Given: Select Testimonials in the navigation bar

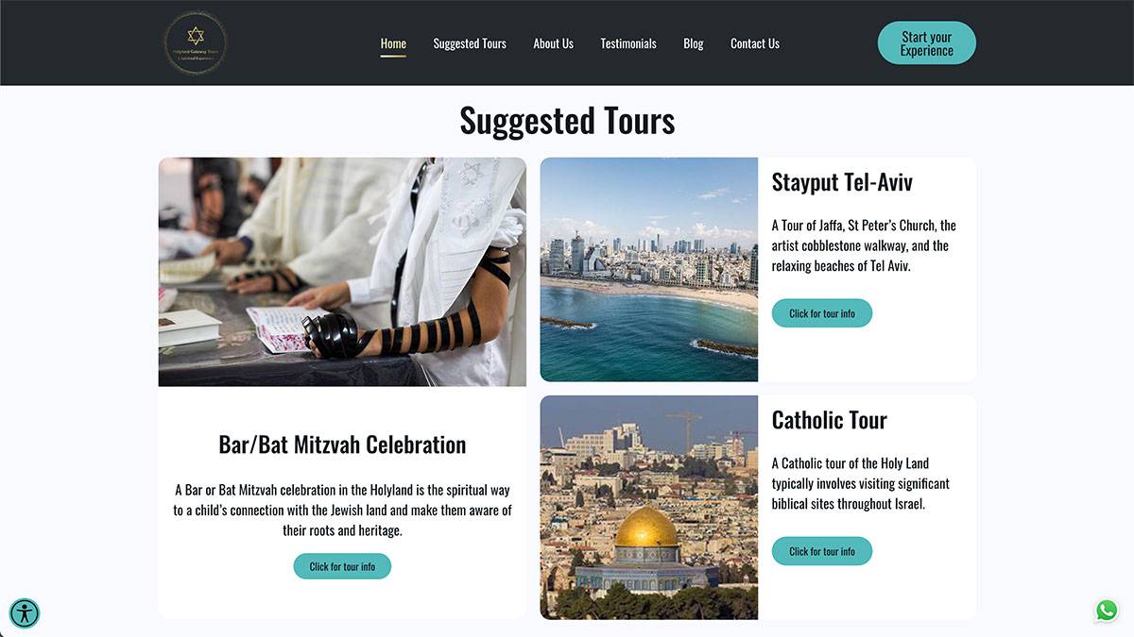Looking at the screenshot, I should [x=628, y=43].
